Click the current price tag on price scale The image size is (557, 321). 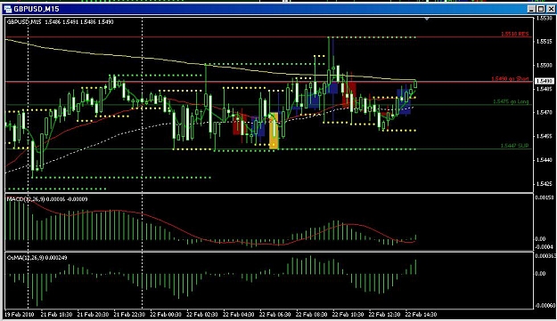pyautogui.click(x=544, y=82)
